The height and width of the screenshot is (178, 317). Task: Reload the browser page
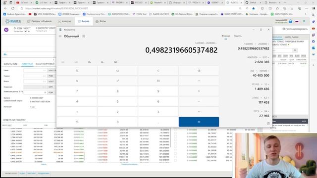click(x=13, y=8)
